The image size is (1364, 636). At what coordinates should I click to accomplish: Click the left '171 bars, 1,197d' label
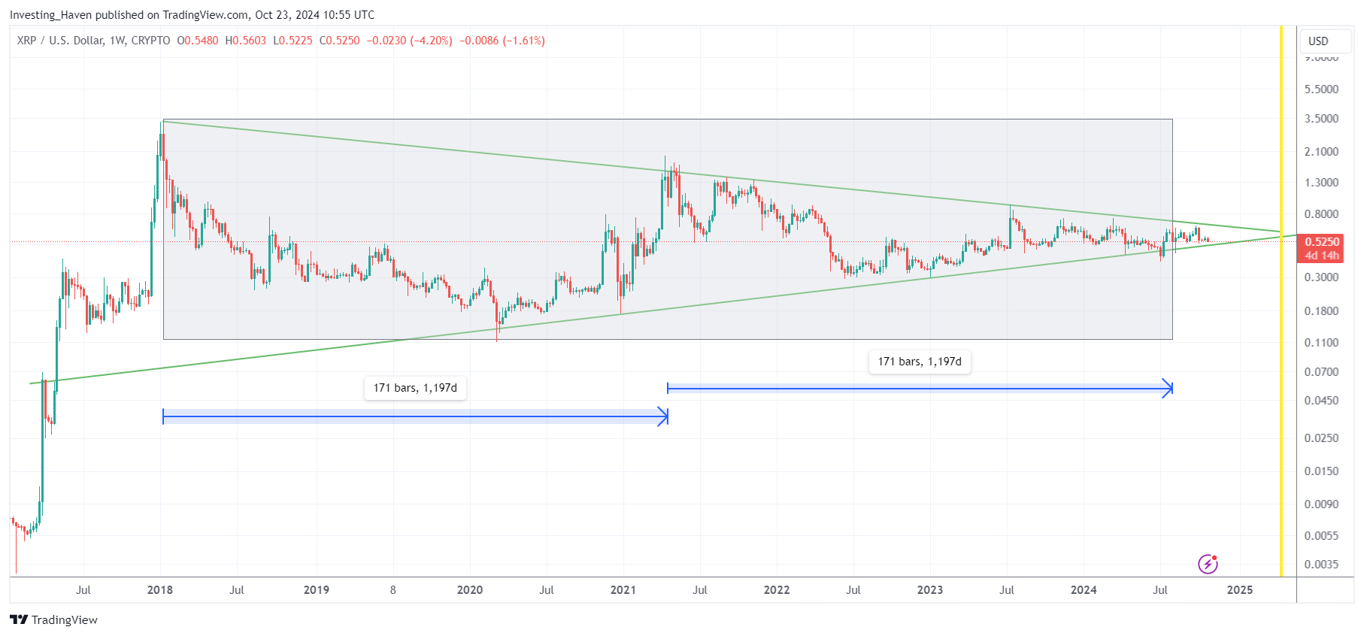pos(415,388)
